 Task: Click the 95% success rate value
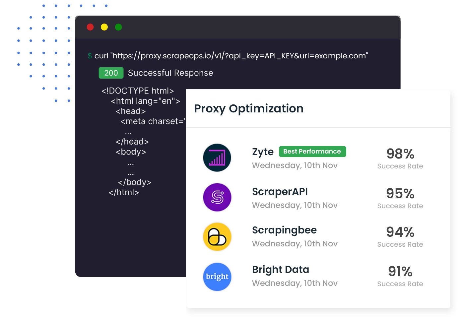[x=400, y=194]
